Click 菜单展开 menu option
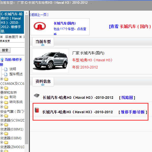Screen dimensions: 152x152 point(12,37)
